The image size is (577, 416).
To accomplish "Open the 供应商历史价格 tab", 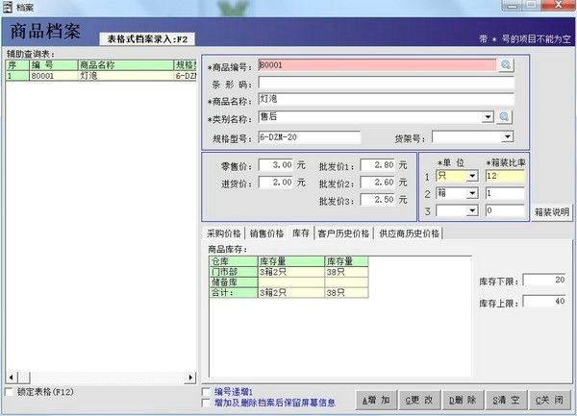I will coord(409,232).
